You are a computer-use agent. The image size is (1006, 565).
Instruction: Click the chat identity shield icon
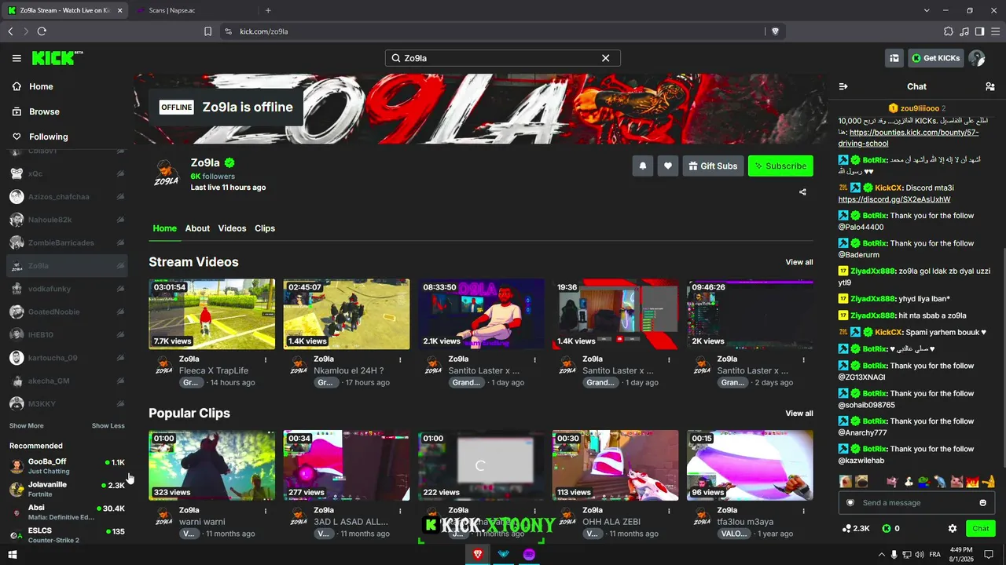coord(850,503)
